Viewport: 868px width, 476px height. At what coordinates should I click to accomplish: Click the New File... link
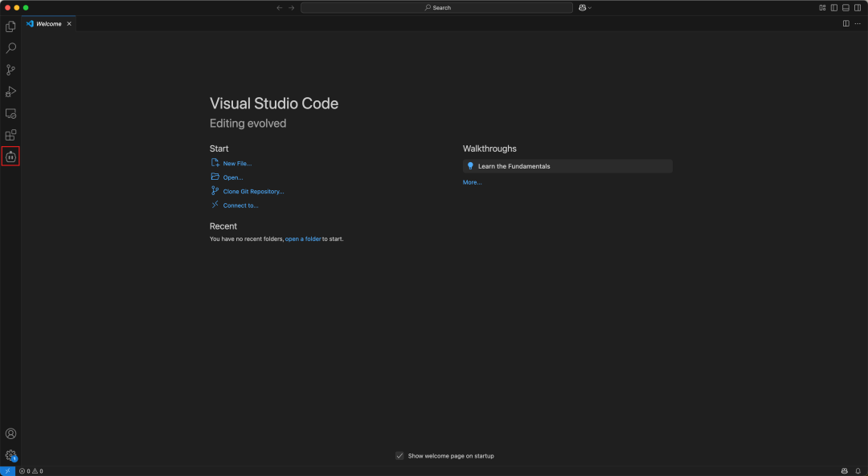tap(237, 164)
